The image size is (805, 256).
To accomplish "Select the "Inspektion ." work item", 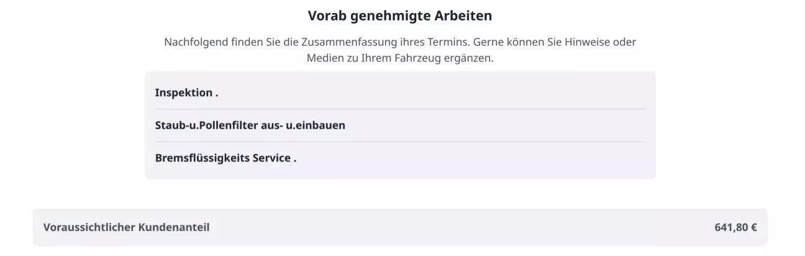I will [x=186, y=93].
